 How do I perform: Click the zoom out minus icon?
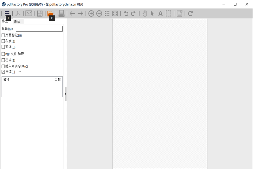99,13
